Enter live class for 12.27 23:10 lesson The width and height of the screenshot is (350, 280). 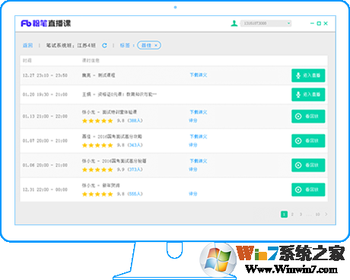click(x=308, y=75)
